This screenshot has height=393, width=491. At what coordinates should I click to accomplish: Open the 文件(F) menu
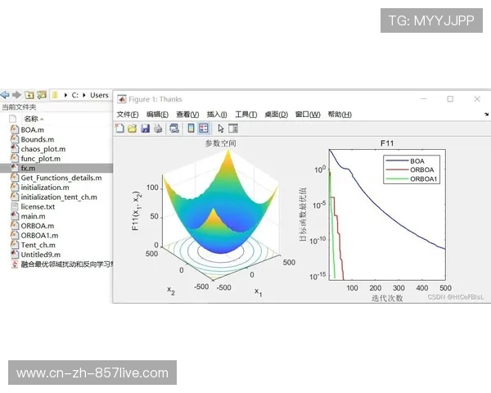[x=128, y=115]
